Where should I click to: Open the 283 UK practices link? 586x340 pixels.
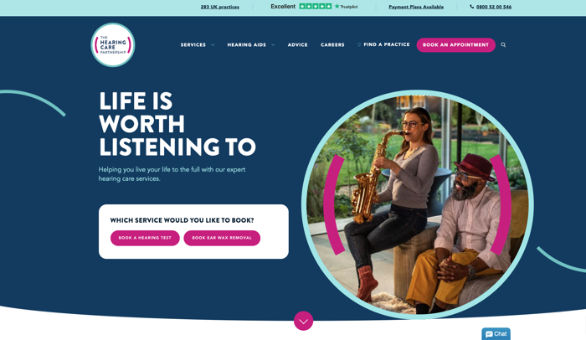click(219, 7)
